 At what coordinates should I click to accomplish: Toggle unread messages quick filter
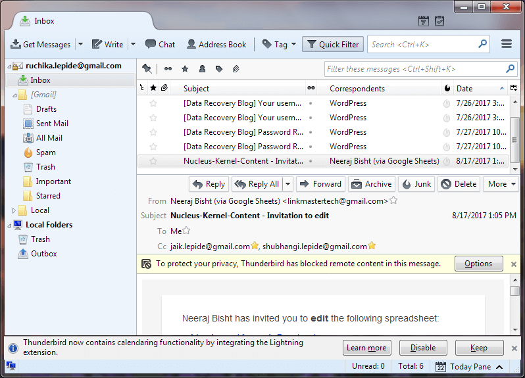coord(168,69)
